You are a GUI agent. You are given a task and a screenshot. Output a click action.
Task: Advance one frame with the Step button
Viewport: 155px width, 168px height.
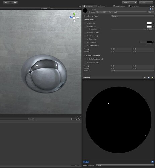click(15, 2)
